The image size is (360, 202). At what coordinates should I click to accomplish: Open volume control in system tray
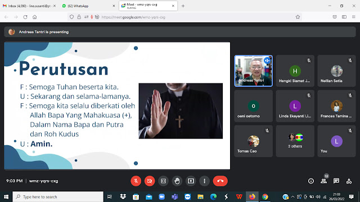point(318,197)
